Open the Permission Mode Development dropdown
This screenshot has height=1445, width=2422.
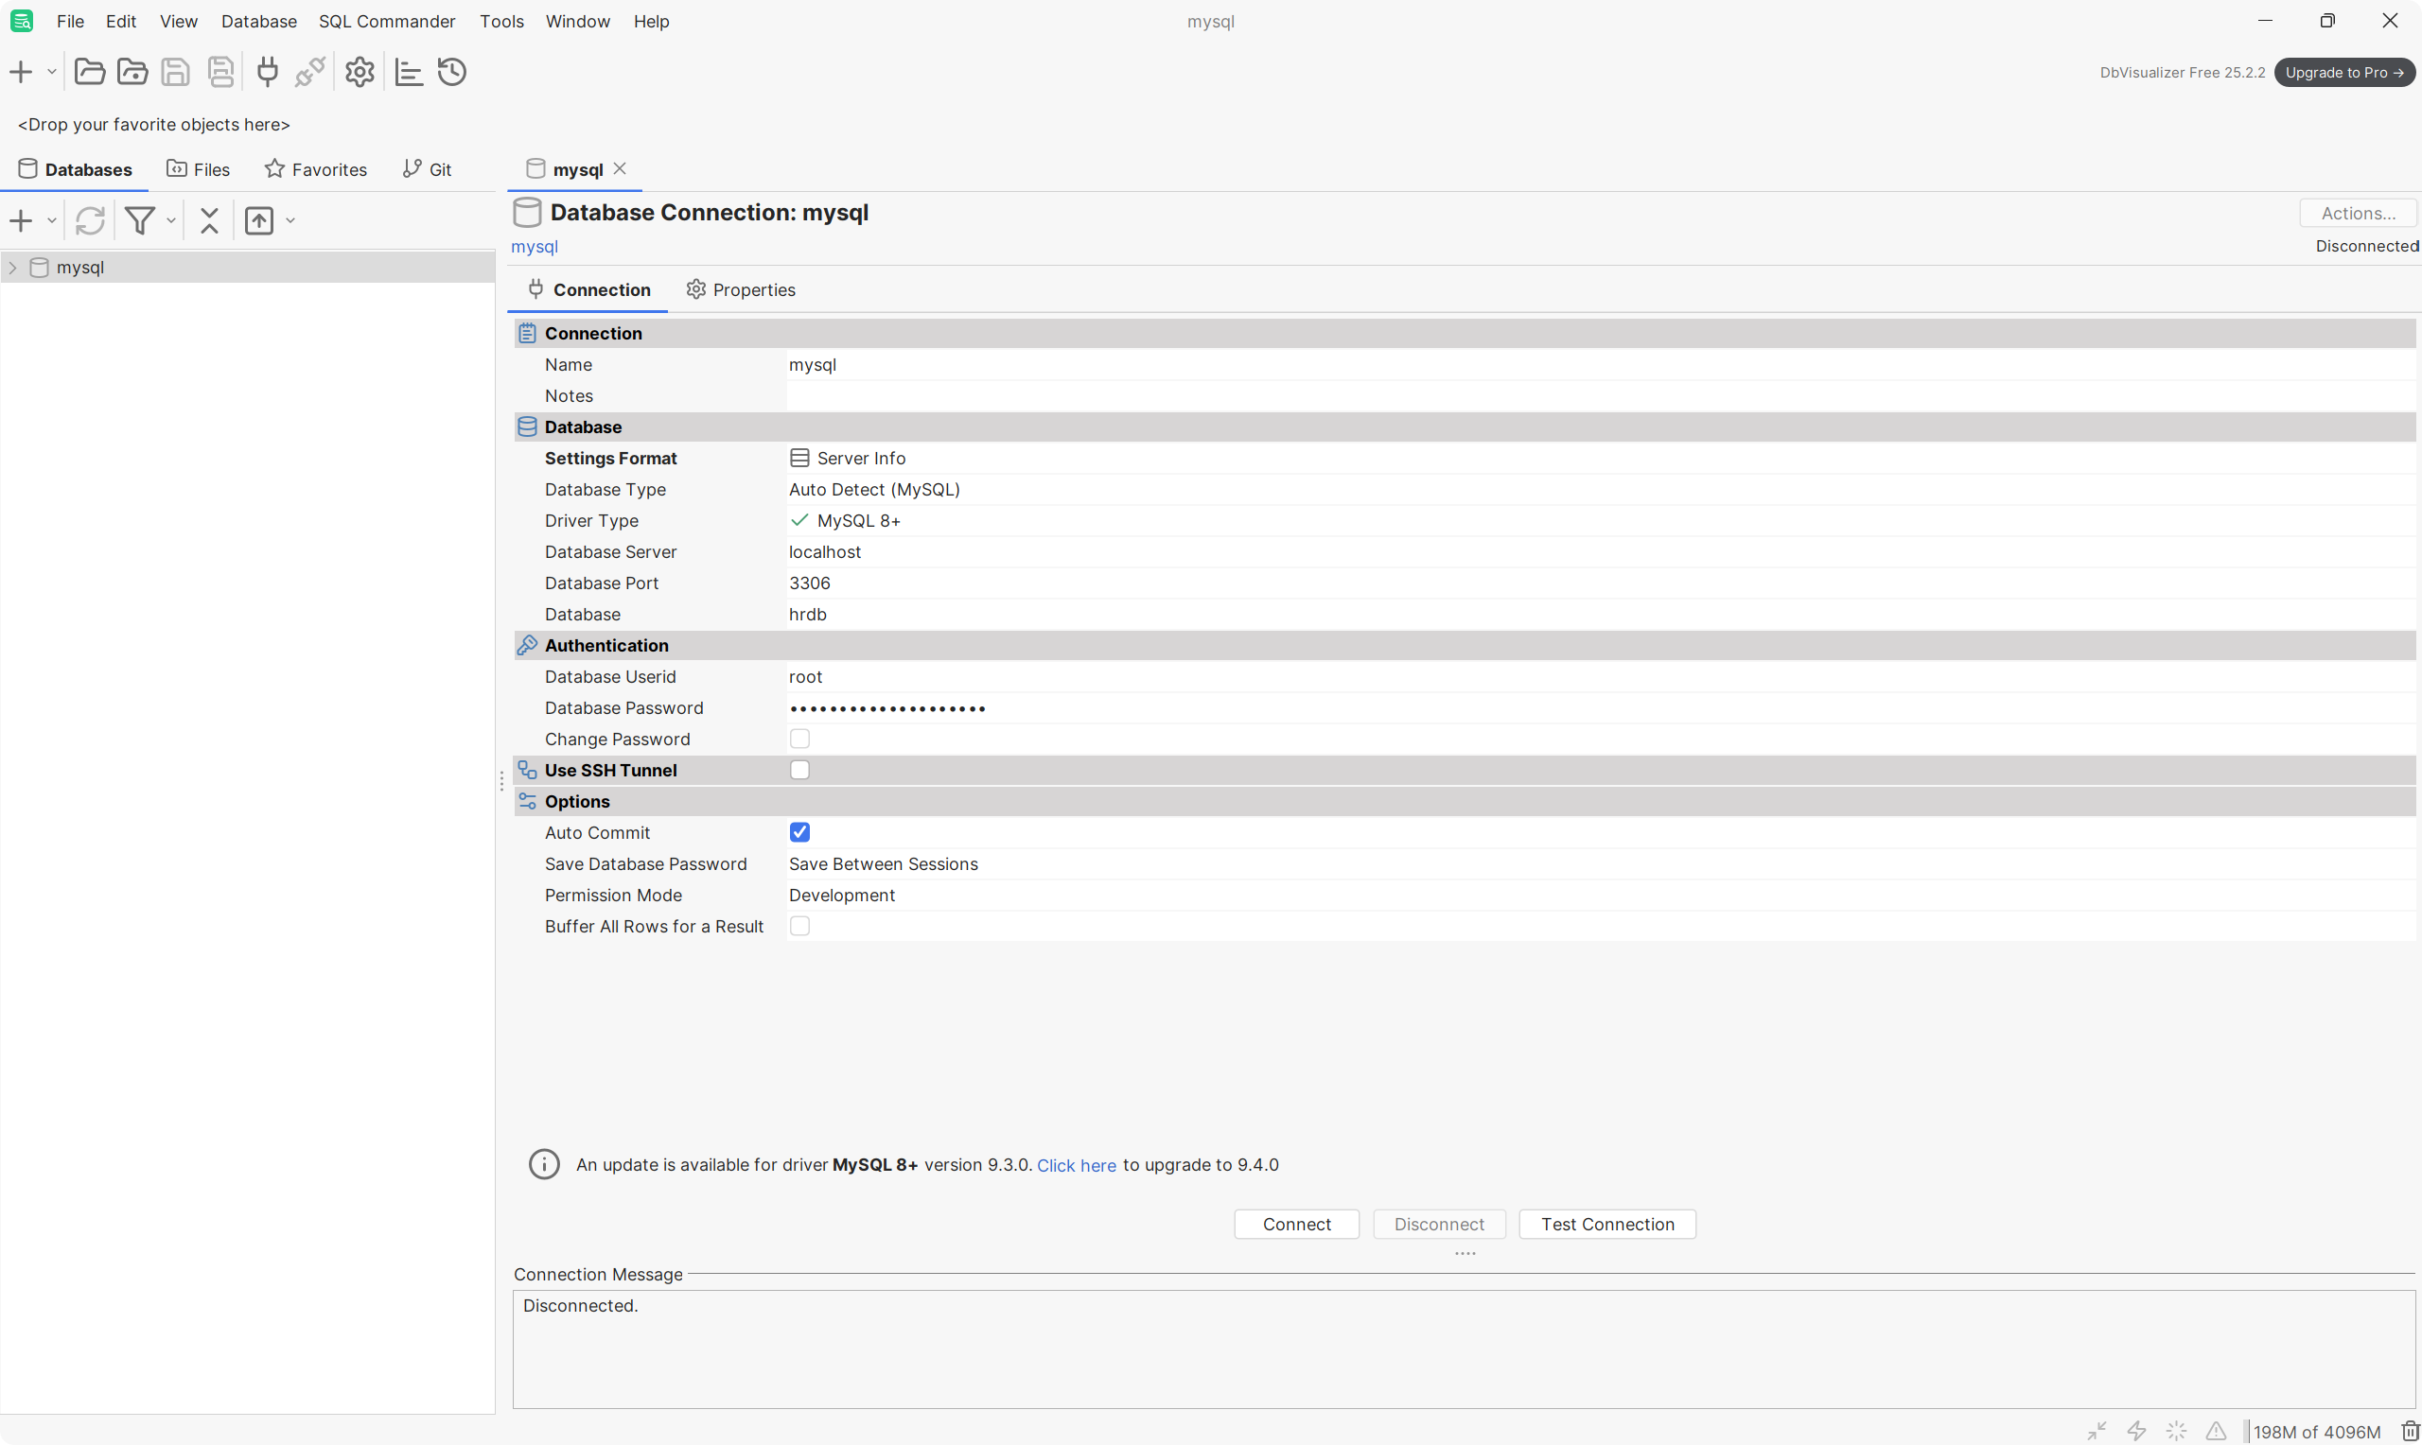point(1601,896)
